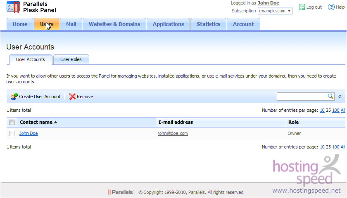The width and height of the screenshot is (347, 198).
Task: Open the Account tab
Action: 243,24
